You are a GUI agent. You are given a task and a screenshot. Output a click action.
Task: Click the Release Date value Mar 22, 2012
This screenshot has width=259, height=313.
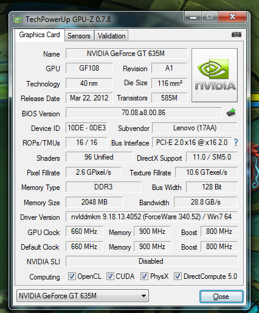click(89, 98)
